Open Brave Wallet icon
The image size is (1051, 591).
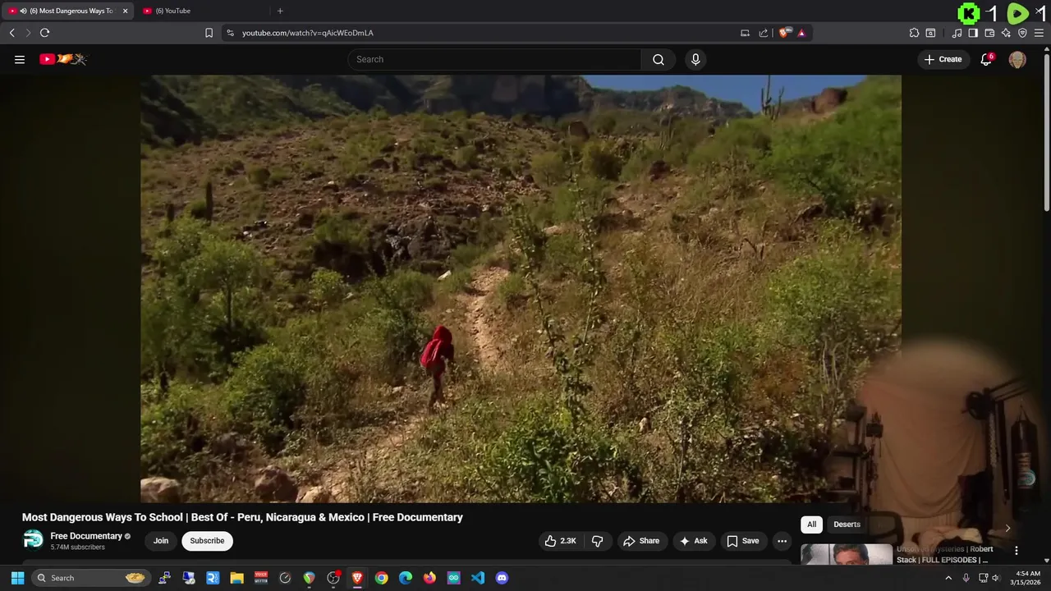[989, 33]
